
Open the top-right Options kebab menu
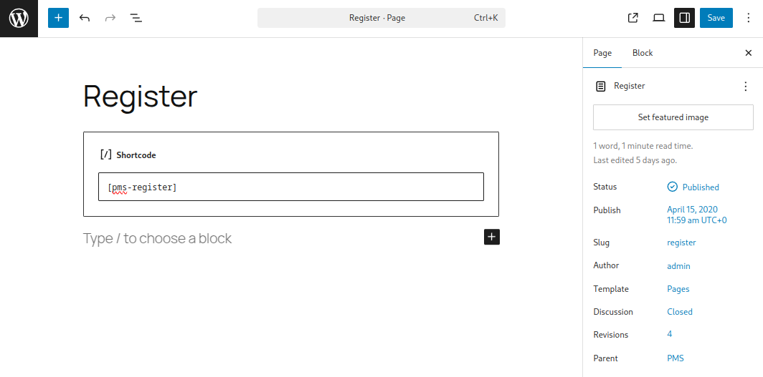[749, 18]
